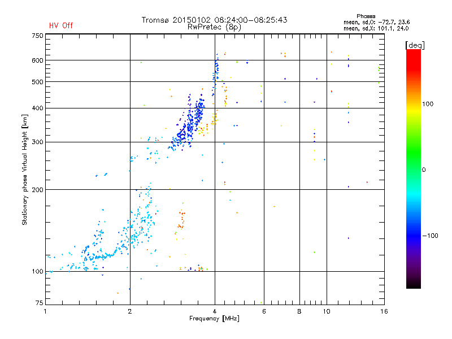
Task: Click the 'Frequency [MHz]' axis title
Action: click(x=214, y=319)
